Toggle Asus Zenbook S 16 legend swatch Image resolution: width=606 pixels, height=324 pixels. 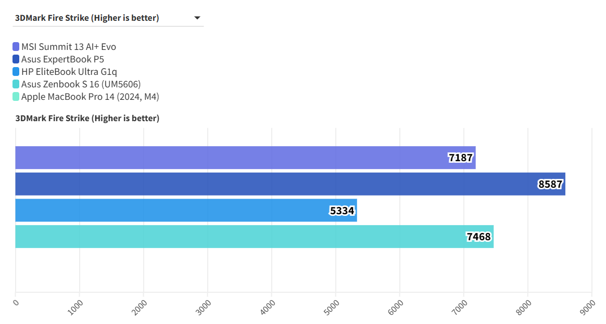click(x=16, y=84)
